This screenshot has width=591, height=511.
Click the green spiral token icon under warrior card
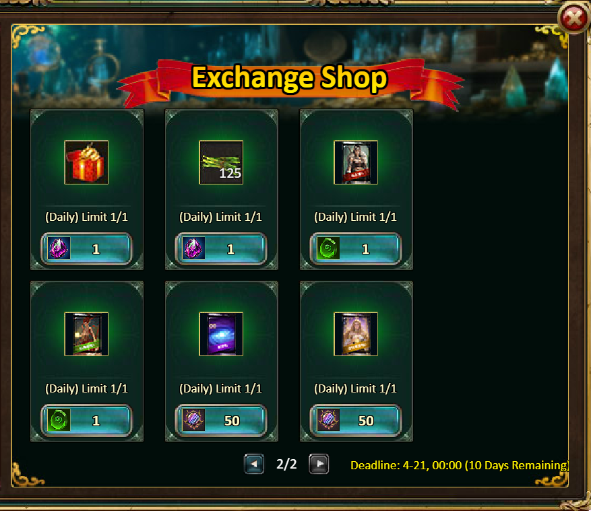point(329,248)
